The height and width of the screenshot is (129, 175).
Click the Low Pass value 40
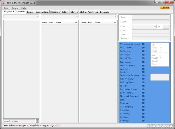click(143, 55)
